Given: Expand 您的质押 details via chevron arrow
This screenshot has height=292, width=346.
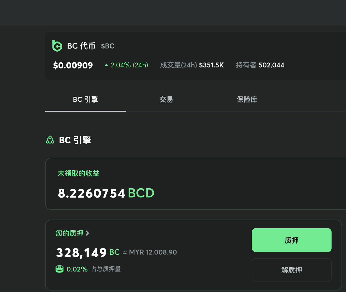Looking at the screenshot, I should click(87, 233).
